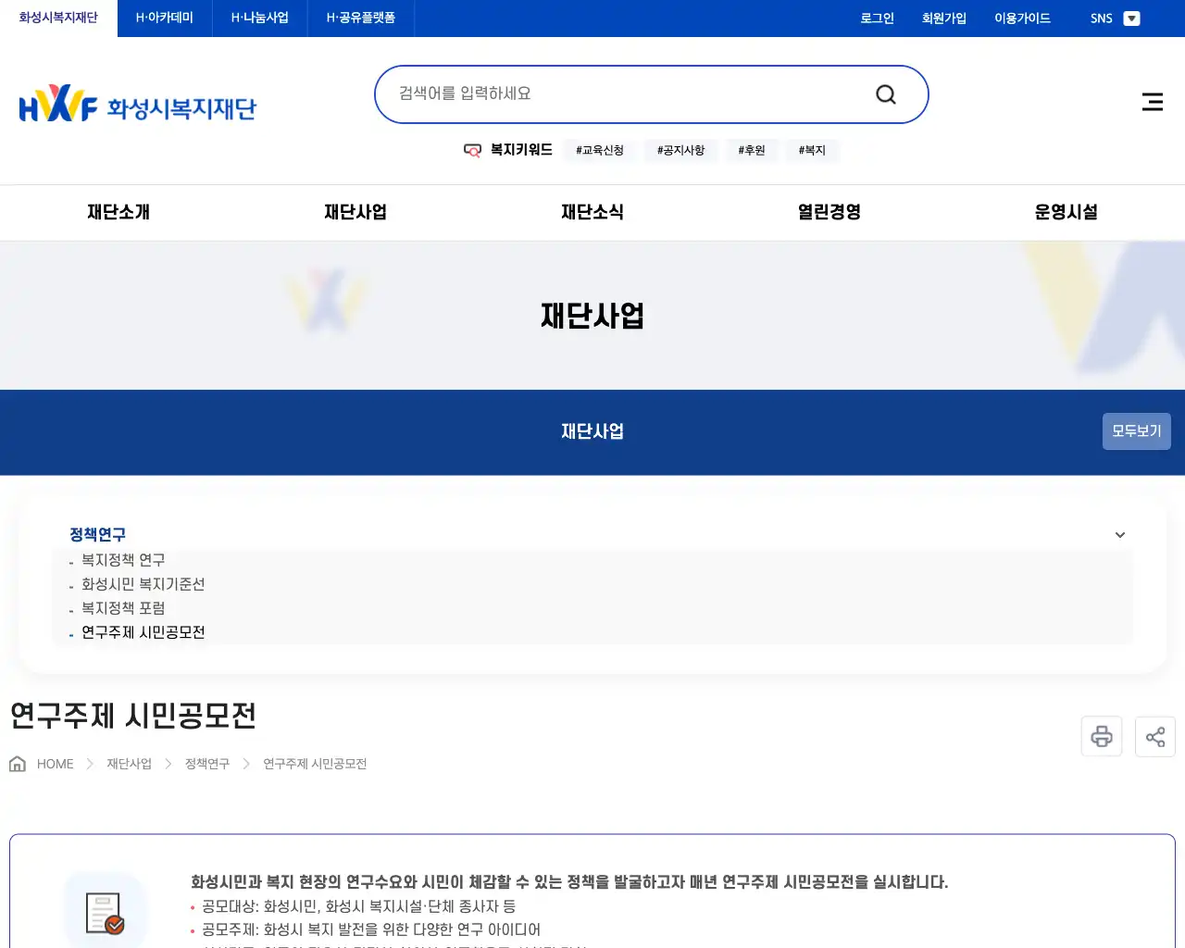Click the 복지키워드 speech bubble icon
This screenshot has height=948, width=1185.
(472, 150)
